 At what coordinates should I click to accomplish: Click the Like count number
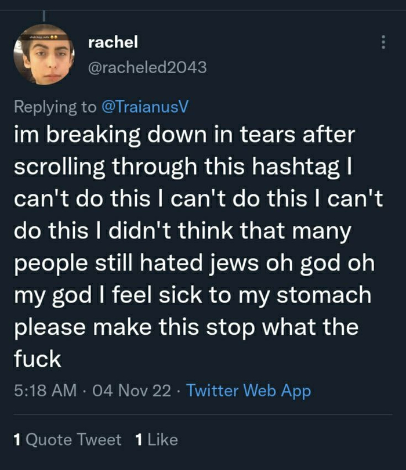[138, 439]
